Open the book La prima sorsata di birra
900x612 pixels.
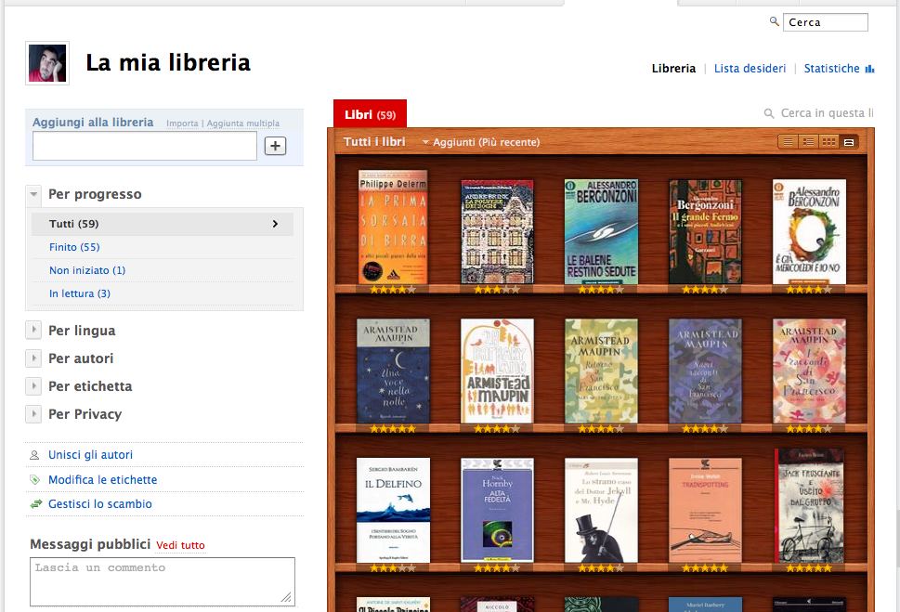[x=393, y=228]
